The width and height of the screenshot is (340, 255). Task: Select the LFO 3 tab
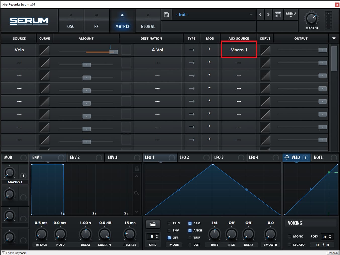point(229,157)
